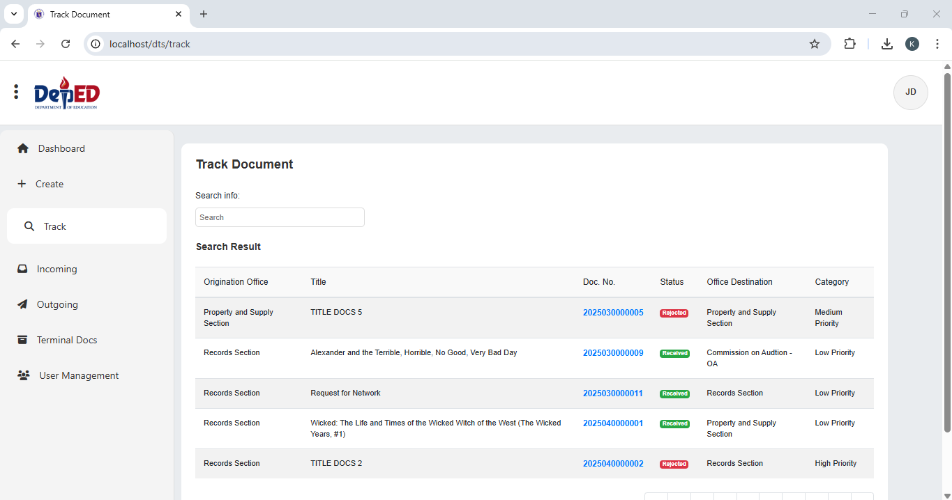
Task: Click the title 'TITLE DOCS 2'
Action: tap(336, 464)
